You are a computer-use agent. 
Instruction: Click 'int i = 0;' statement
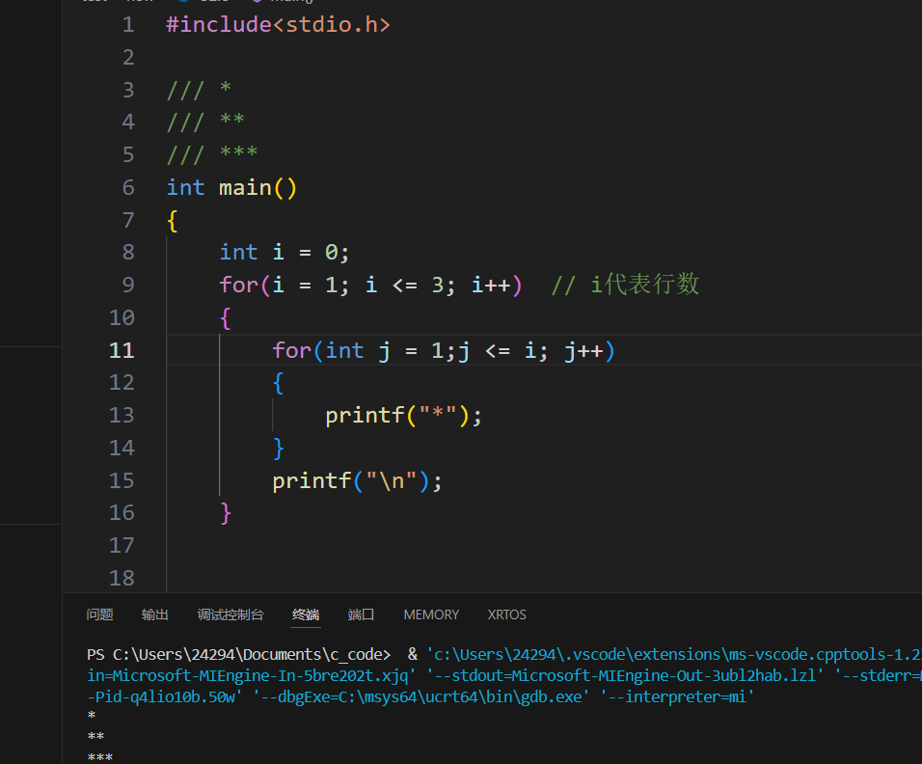[x=284, y=253]
